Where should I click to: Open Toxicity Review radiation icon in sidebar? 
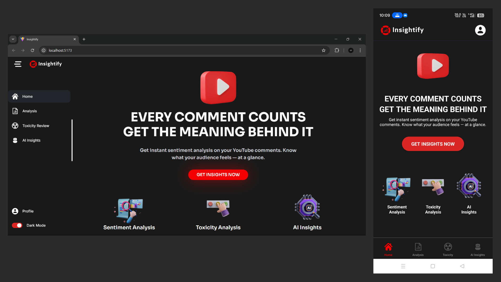(15, 126)
